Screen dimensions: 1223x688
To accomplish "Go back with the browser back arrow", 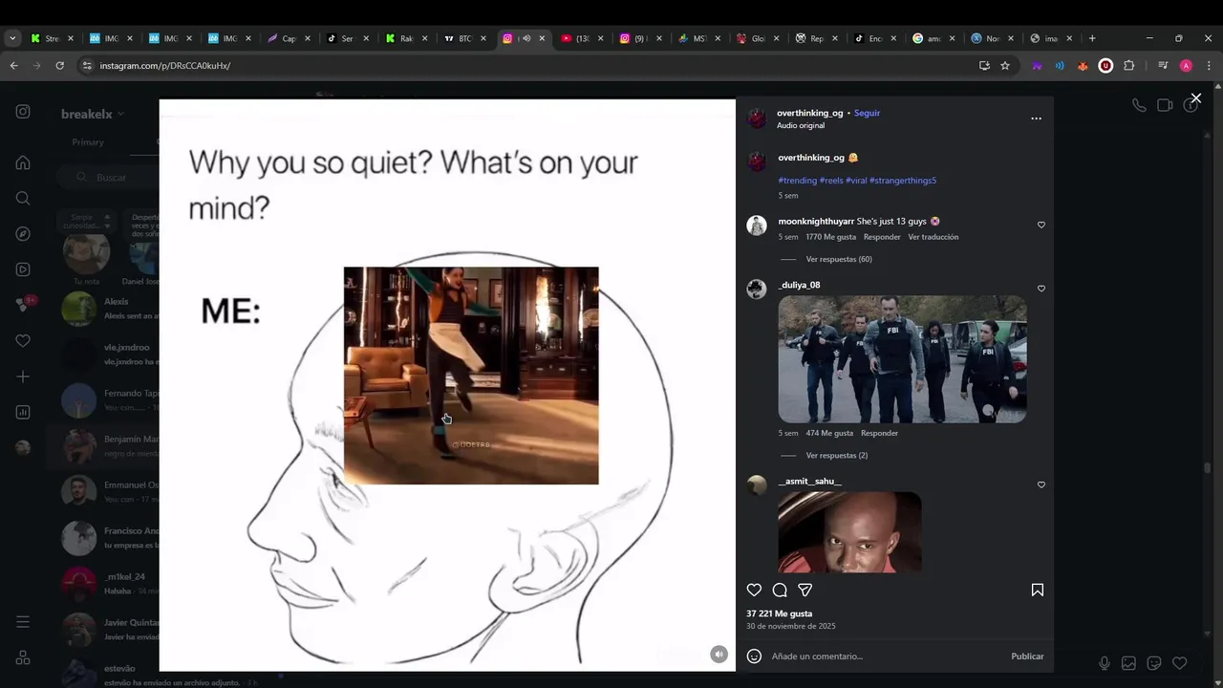I will [x=13, y=66].
